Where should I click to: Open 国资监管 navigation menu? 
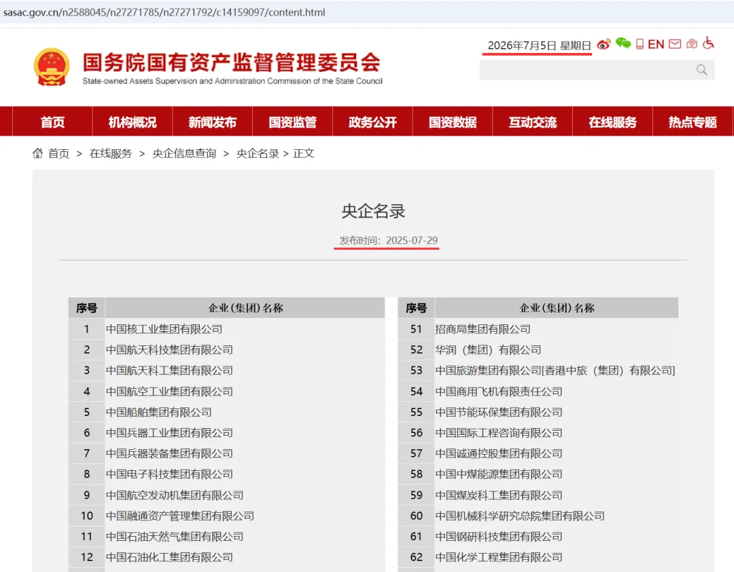[x=292, y=122]
